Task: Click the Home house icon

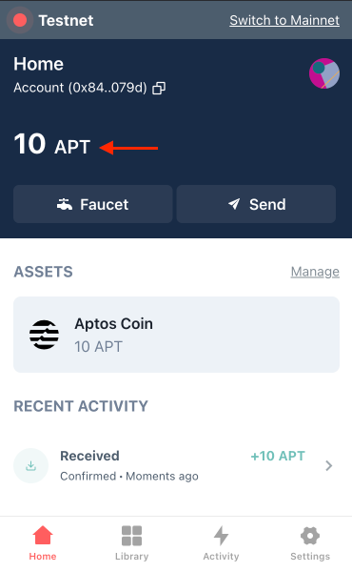Action: [x=43, y=536]
